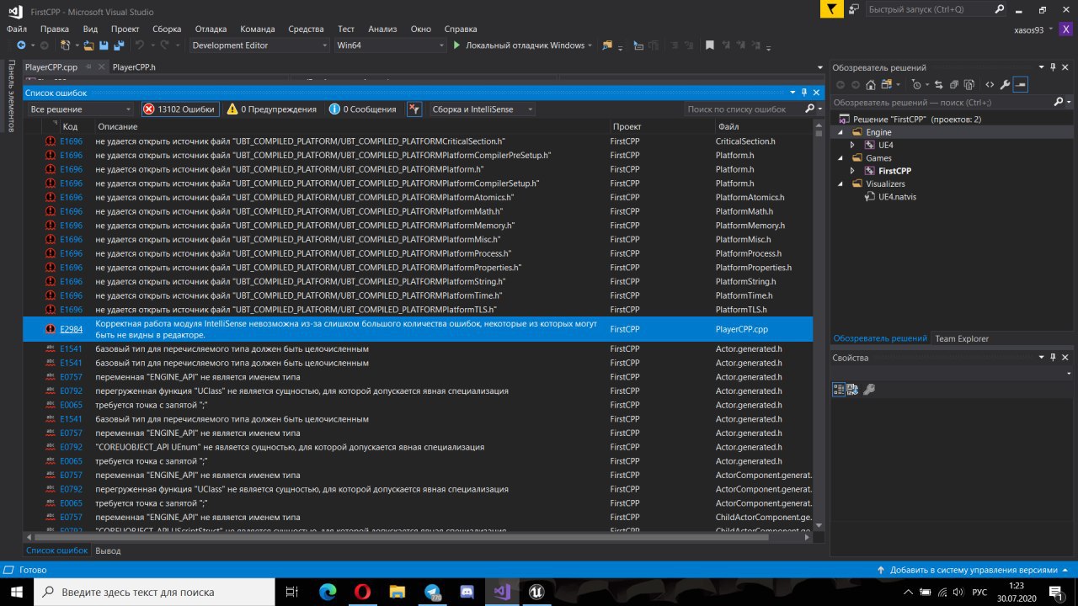Open the Win64 platform dropdown
The image size is (1078, 606).
pos(390,45)
